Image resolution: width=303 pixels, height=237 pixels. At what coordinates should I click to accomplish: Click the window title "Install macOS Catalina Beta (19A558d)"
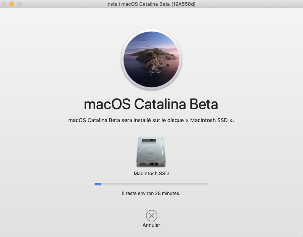(151, 4)
